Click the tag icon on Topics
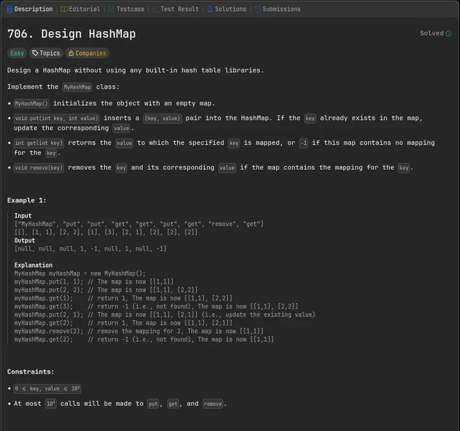The width and height of the screenshot is (460, 431). [35, 53]
